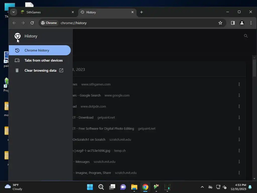The width and height of the screenshot is (257, 193).
Task: Click the scrollbar down arrow
Action: pos(254,179)
